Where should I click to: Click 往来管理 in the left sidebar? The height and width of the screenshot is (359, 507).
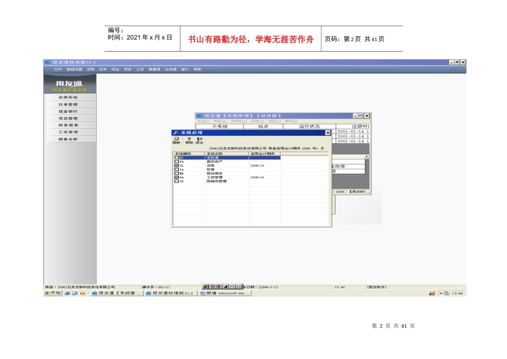[70, 104]
